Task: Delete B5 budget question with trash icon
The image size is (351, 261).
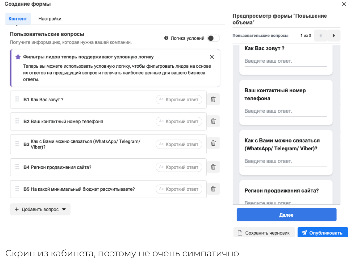Action: (213, 189)
